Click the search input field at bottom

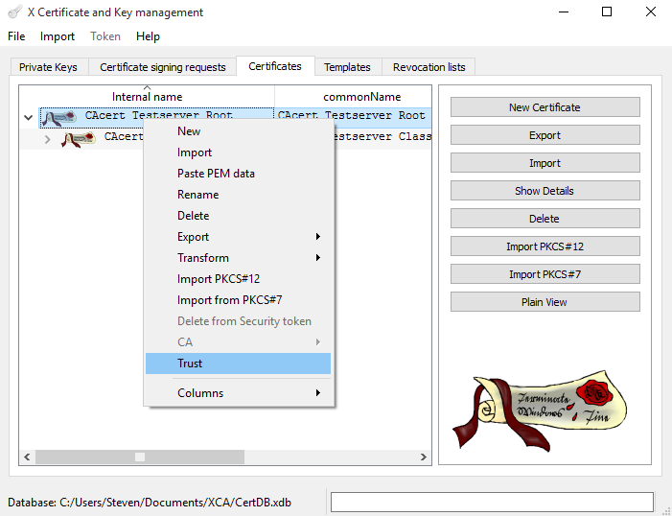pyautogui.click(x=492, y=503)
